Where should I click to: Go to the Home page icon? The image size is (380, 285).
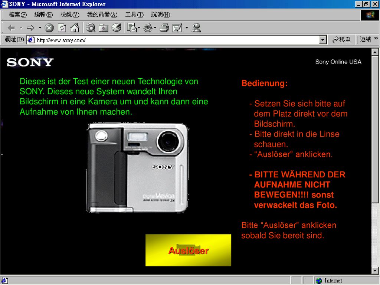tap(75, 28)
